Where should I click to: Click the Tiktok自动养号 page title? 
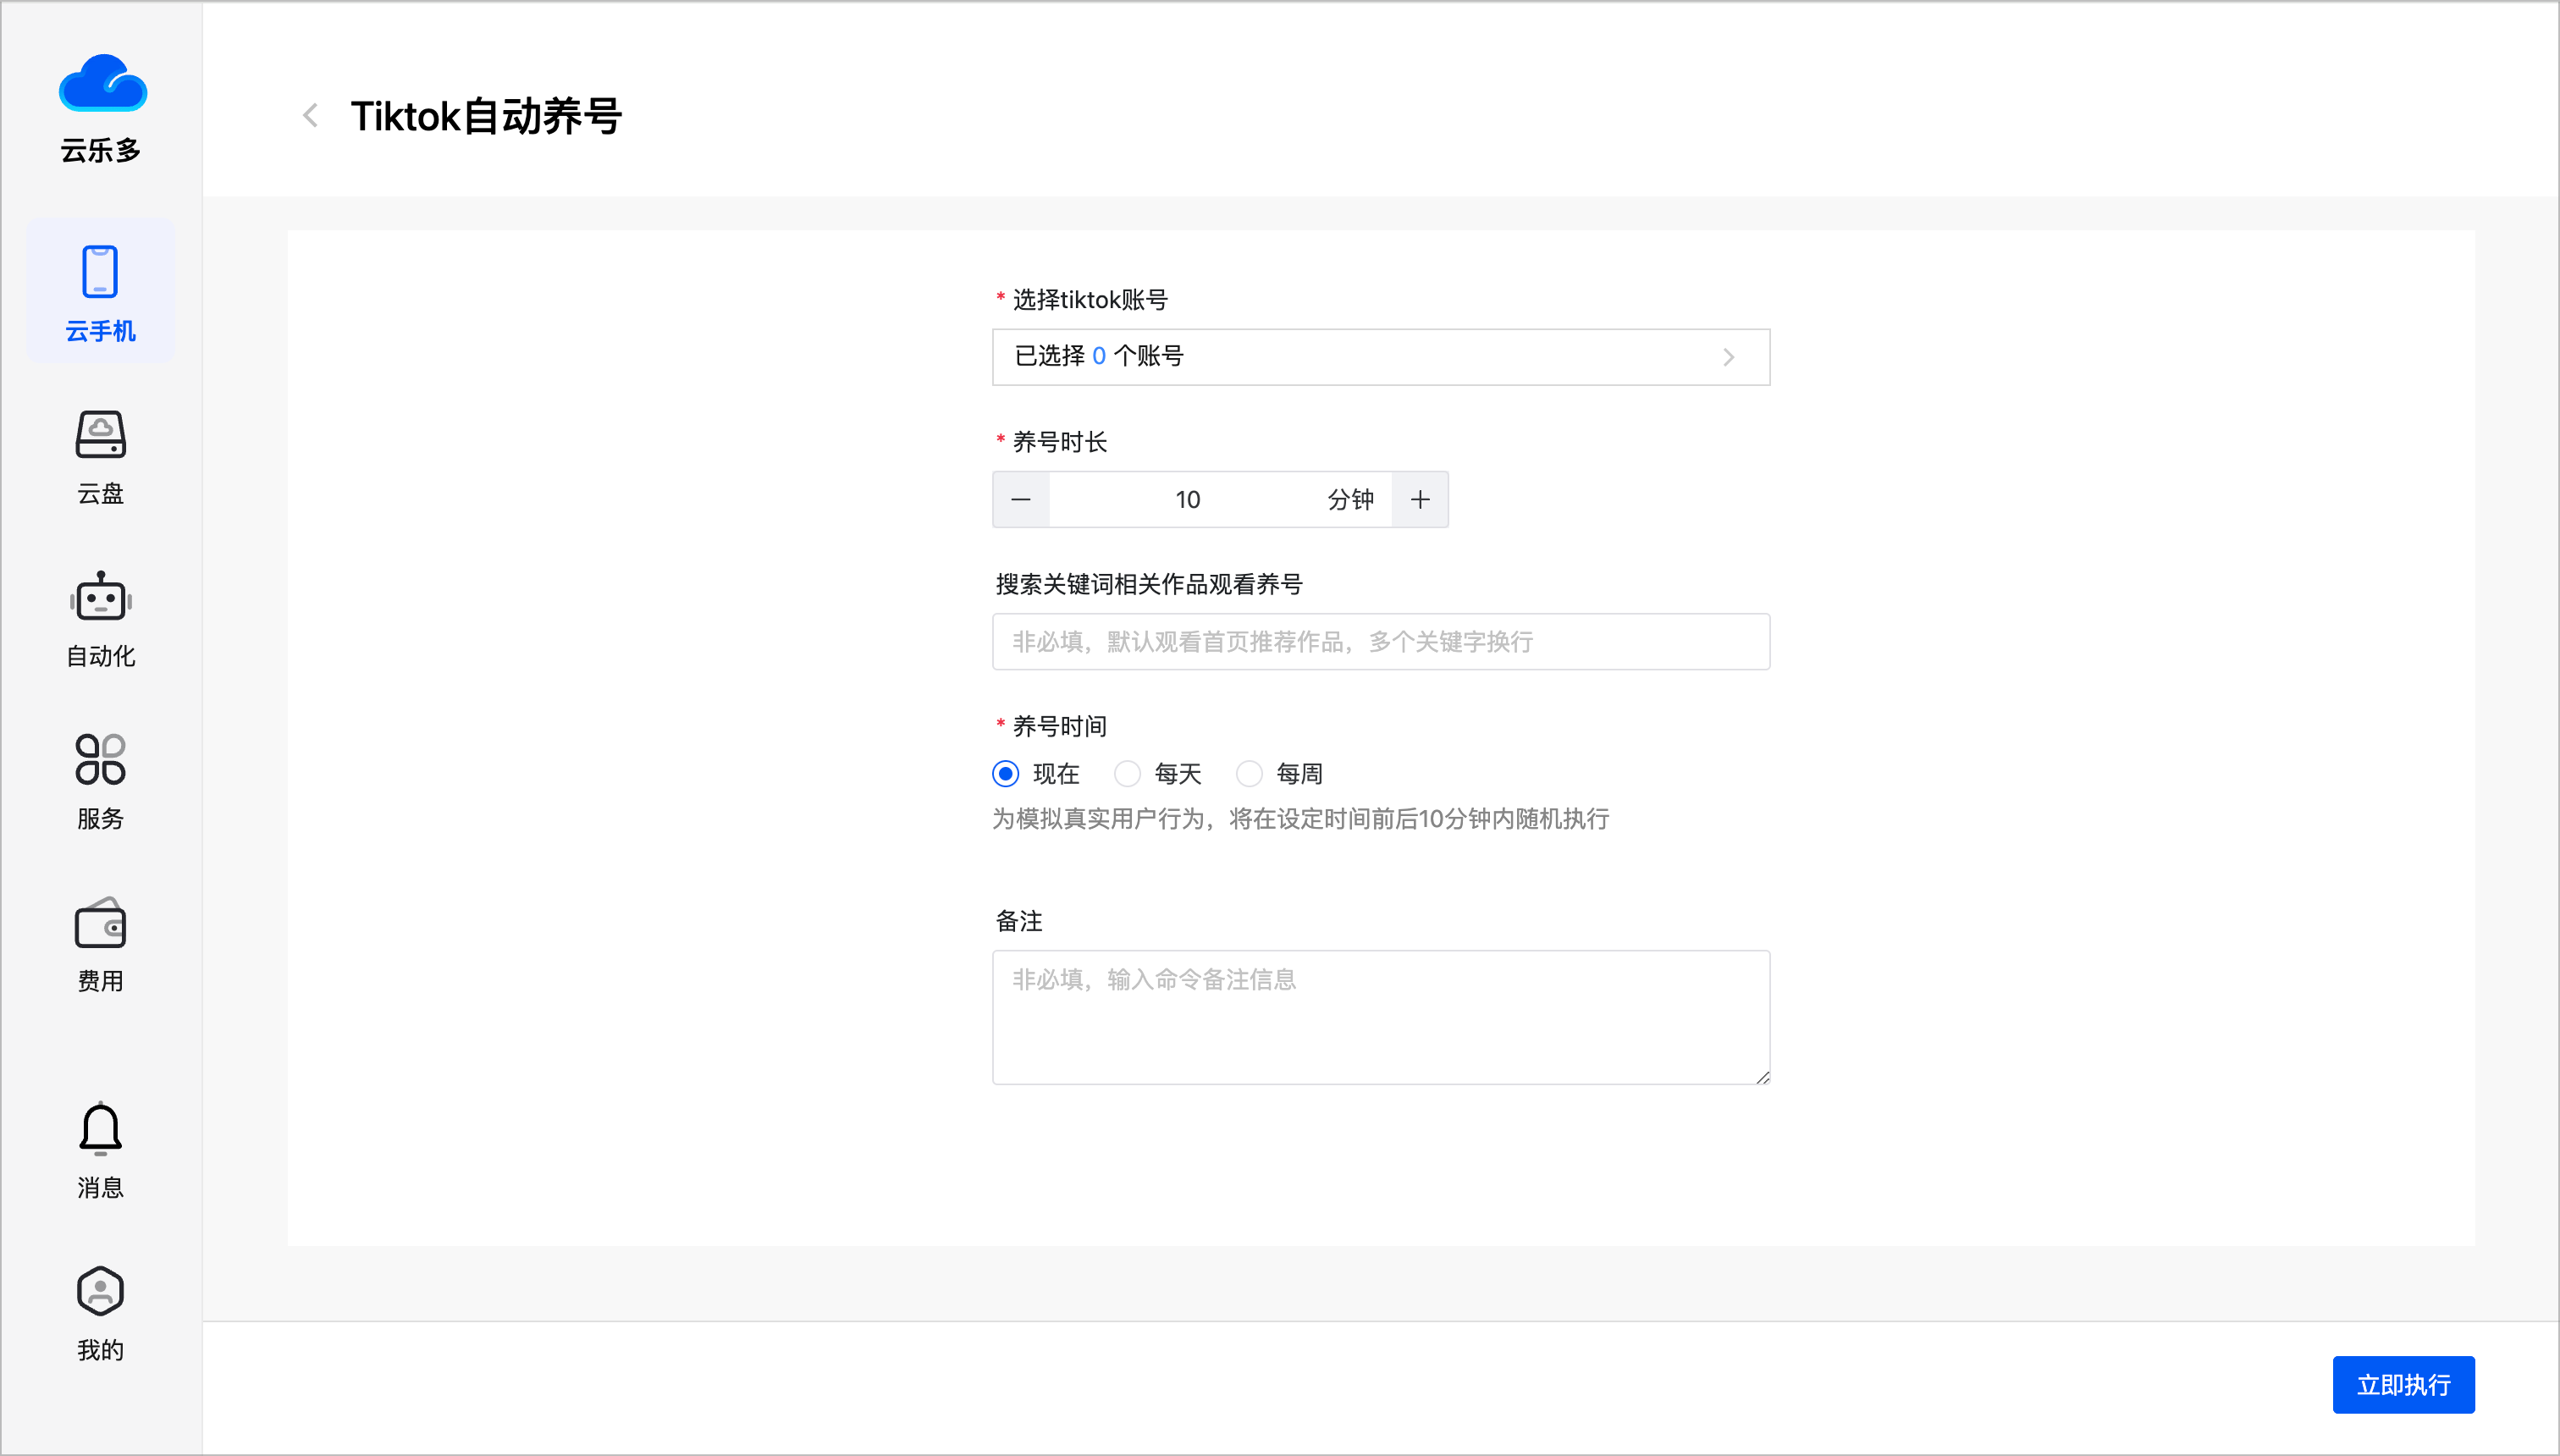[x=486, y=116]
